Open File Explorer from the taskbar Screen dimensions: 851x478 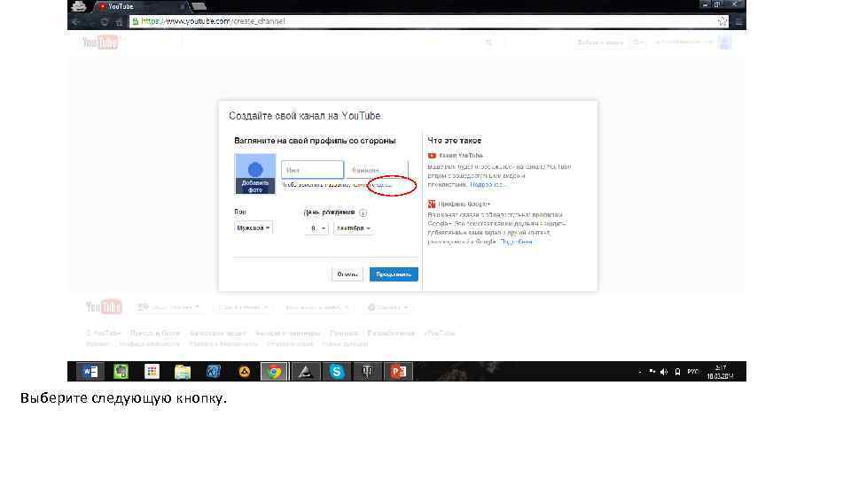(x=183, y=371)
